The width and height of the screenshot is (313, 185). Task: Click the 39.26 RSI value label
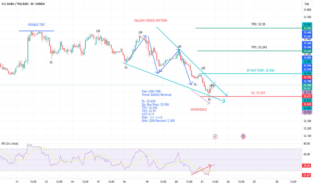[307, 166]
